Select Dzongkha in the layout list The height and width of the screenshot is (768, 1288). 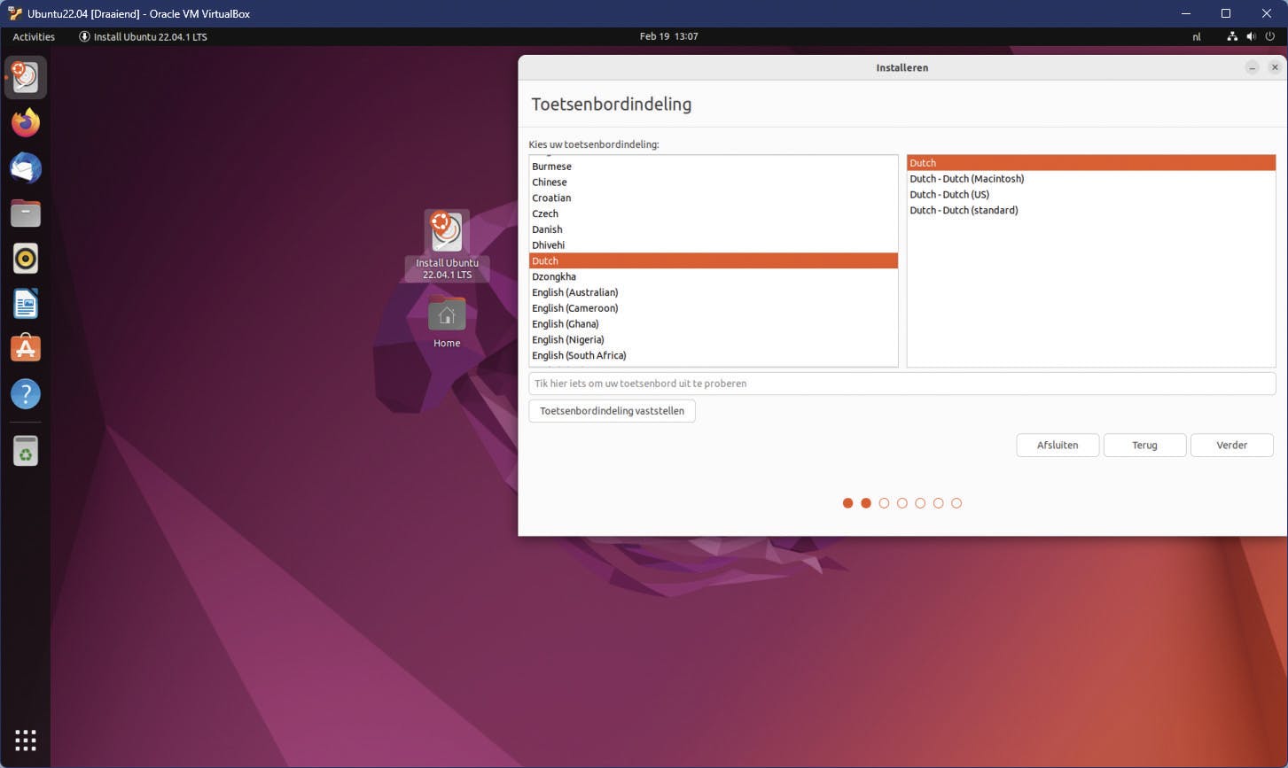point(714,276)
